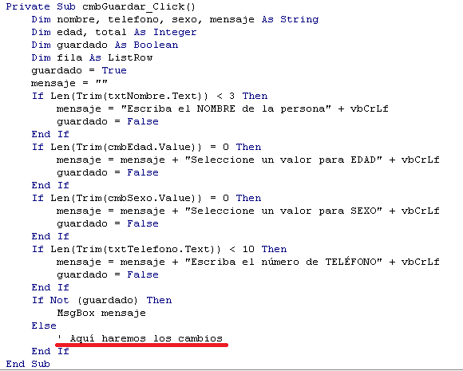The width and height of the screenshot is (463, 371).
Task: Place the cursor on the line mensaje = ""
Action: point(69,83)
